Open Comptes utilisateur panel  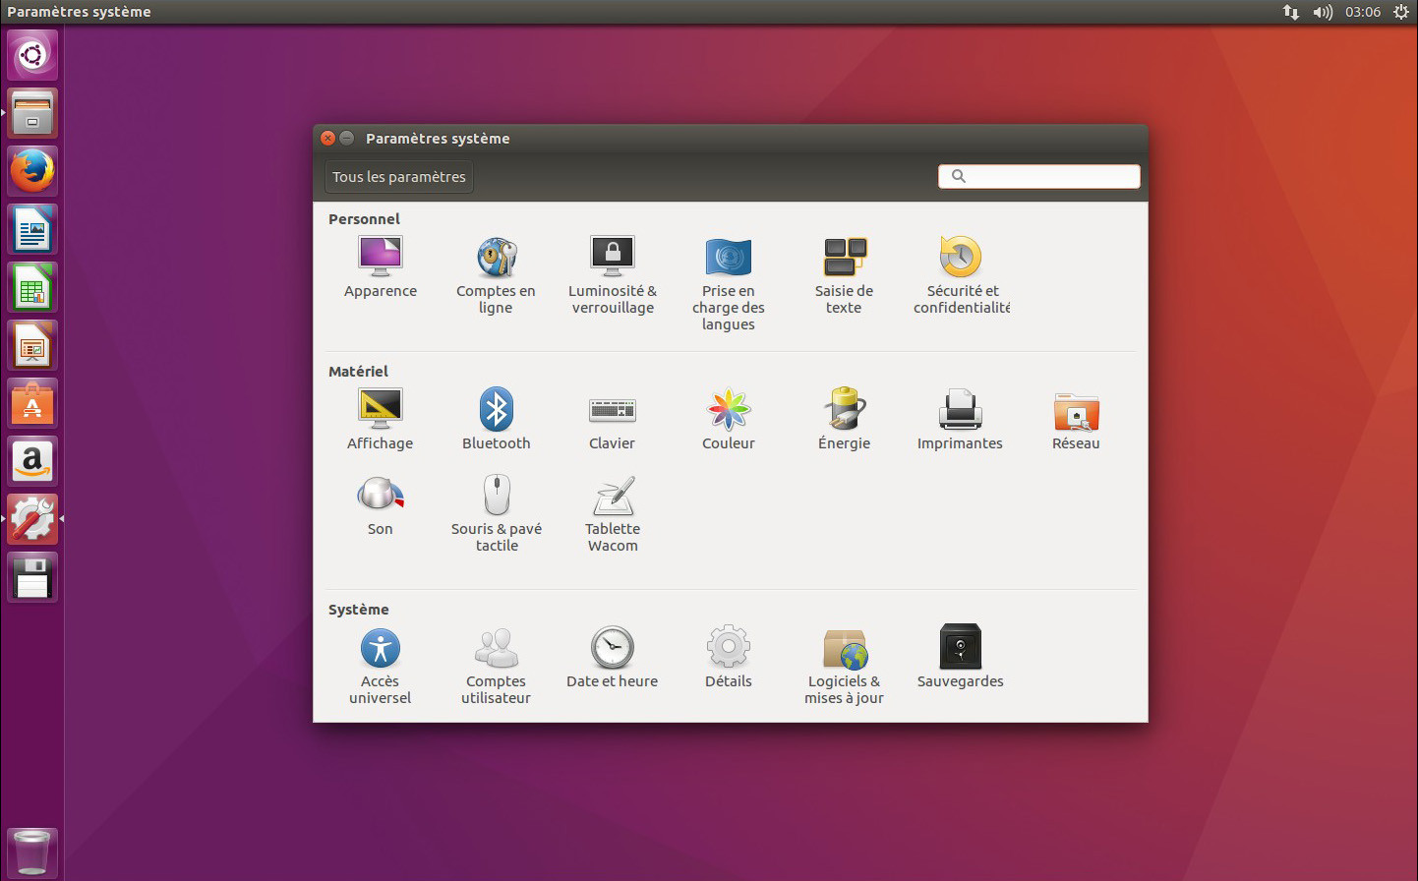[497, 666]
